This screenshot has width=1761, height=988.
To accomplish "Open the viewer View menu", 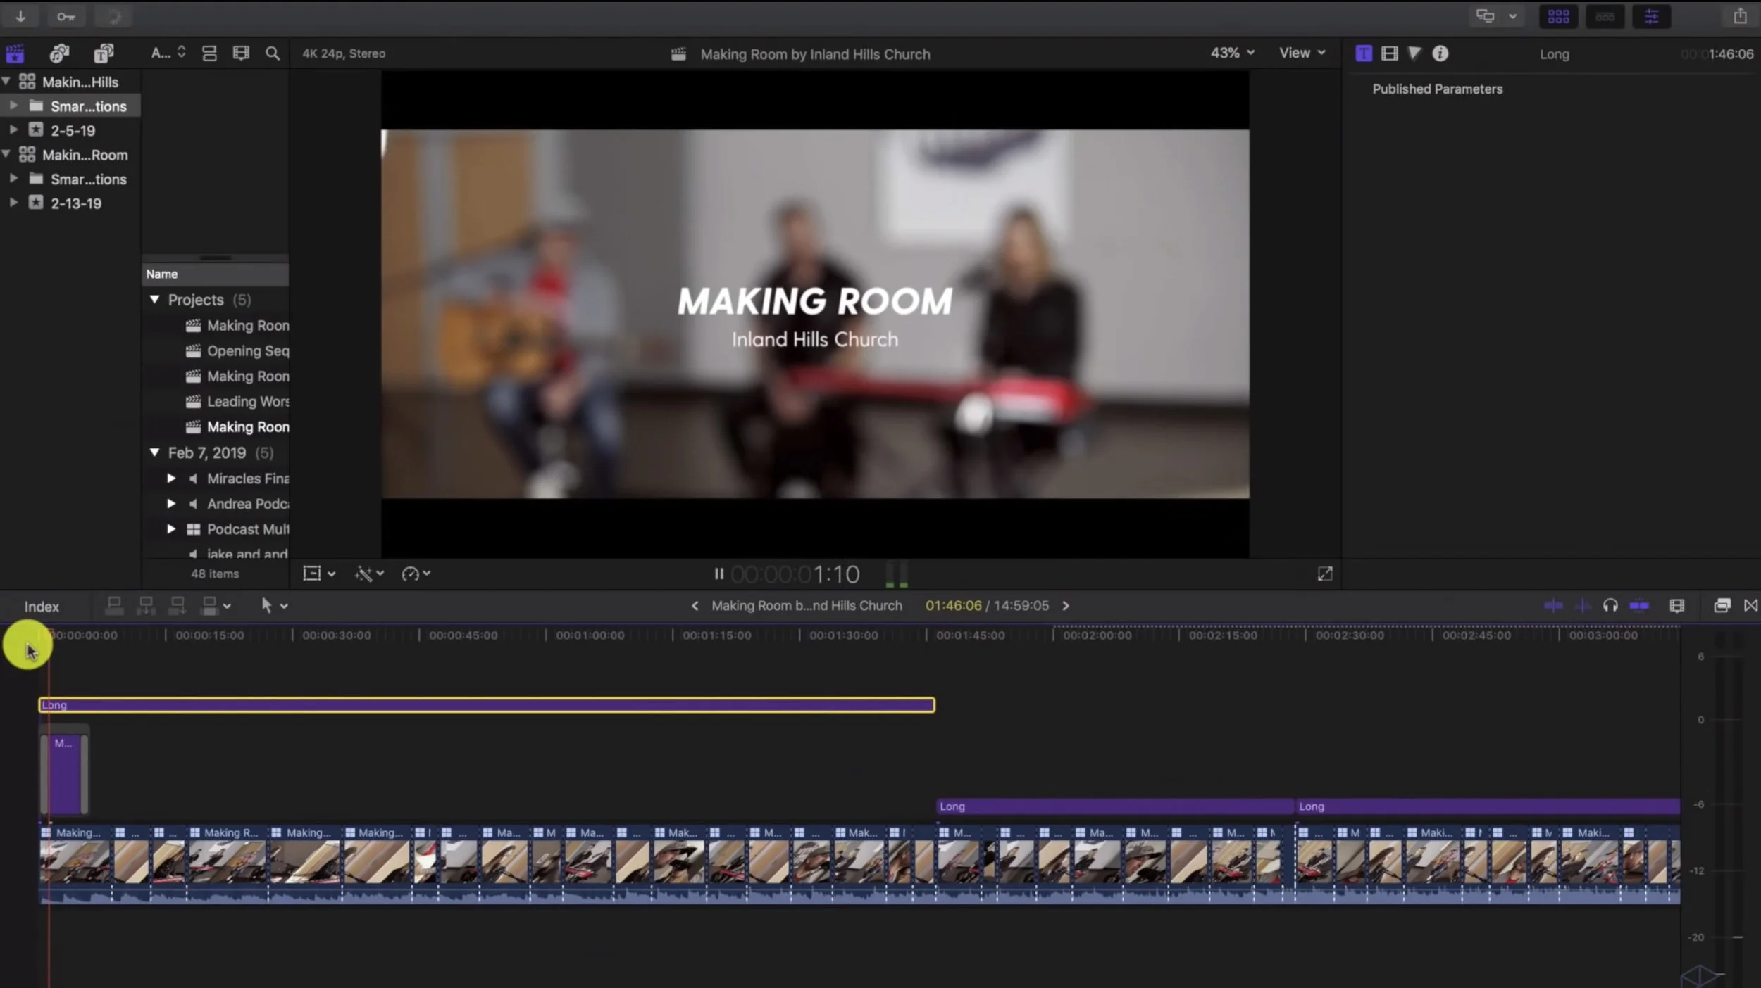I will tap(1302, 53).
